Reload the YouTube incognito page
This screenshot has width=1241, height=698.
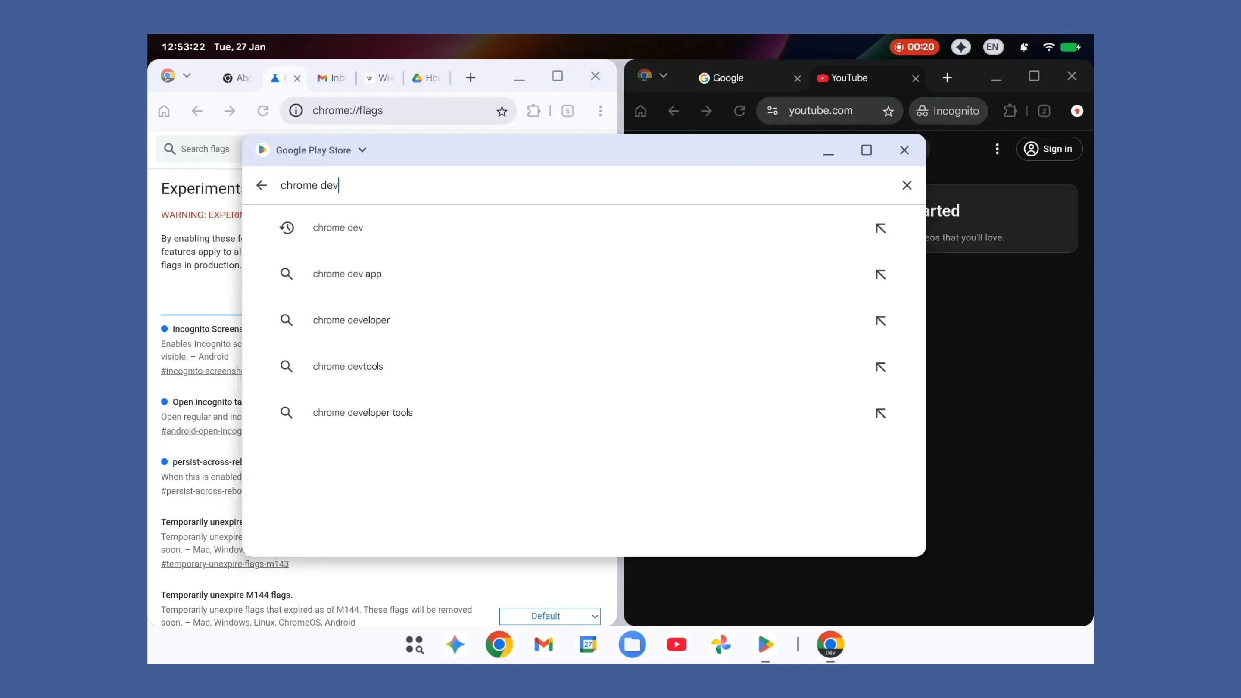[739, 111]
